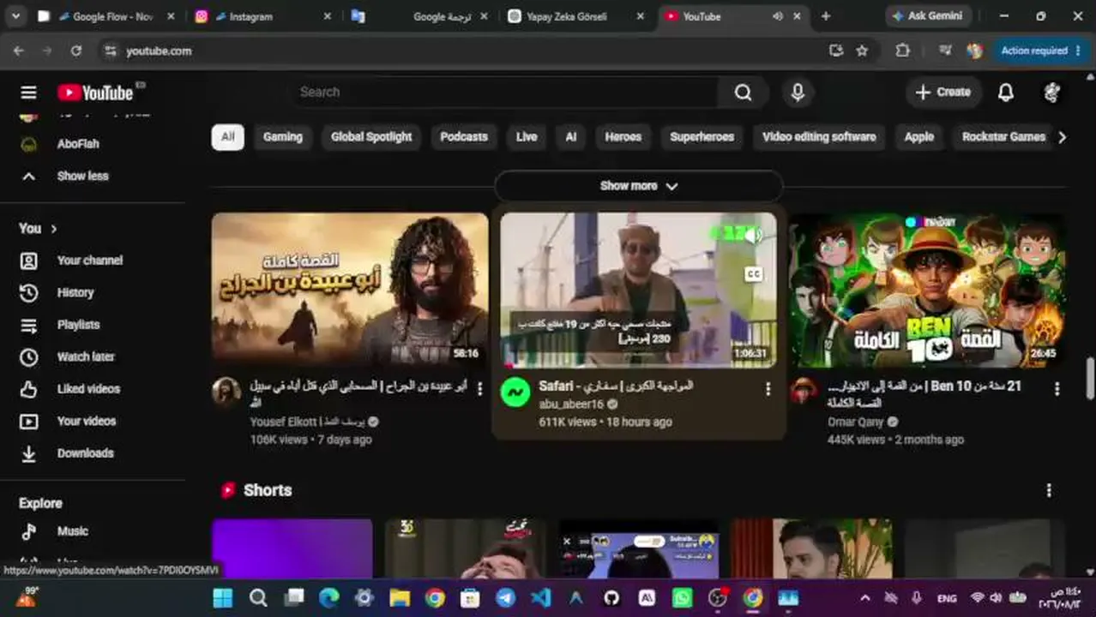Select the Global Spotlight chip

pos(371,137)
